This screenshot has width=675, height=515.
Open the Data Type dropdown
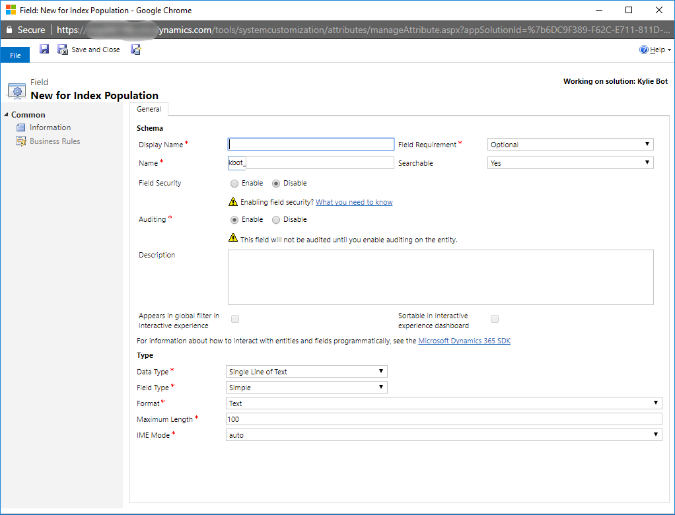(306, 372)
